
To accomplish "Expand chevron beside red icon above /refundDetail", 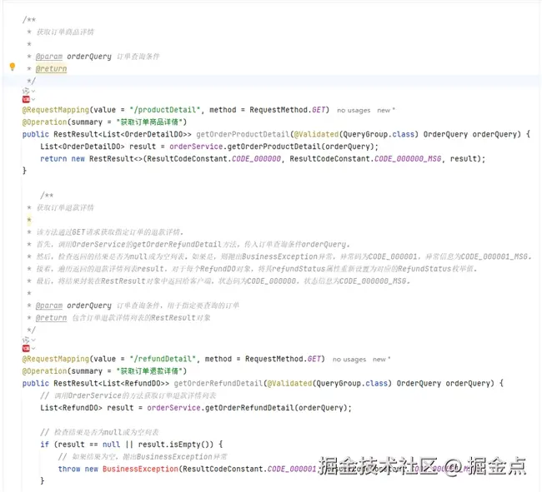I will 33,349.
